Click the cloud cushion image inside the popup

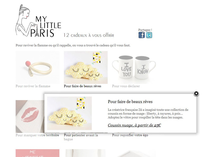69,113
